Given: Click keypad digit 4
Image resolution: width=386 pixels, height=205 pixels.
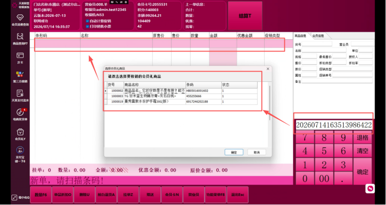Looking at the screenshot, I should click(305, 151).
